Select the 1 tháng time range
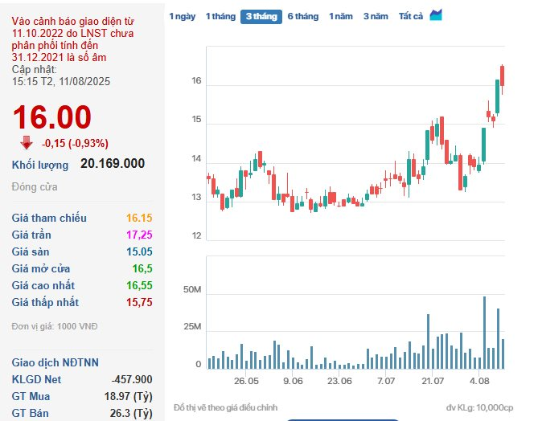Screen dimensions: 538x421 (x=220, y=16)
